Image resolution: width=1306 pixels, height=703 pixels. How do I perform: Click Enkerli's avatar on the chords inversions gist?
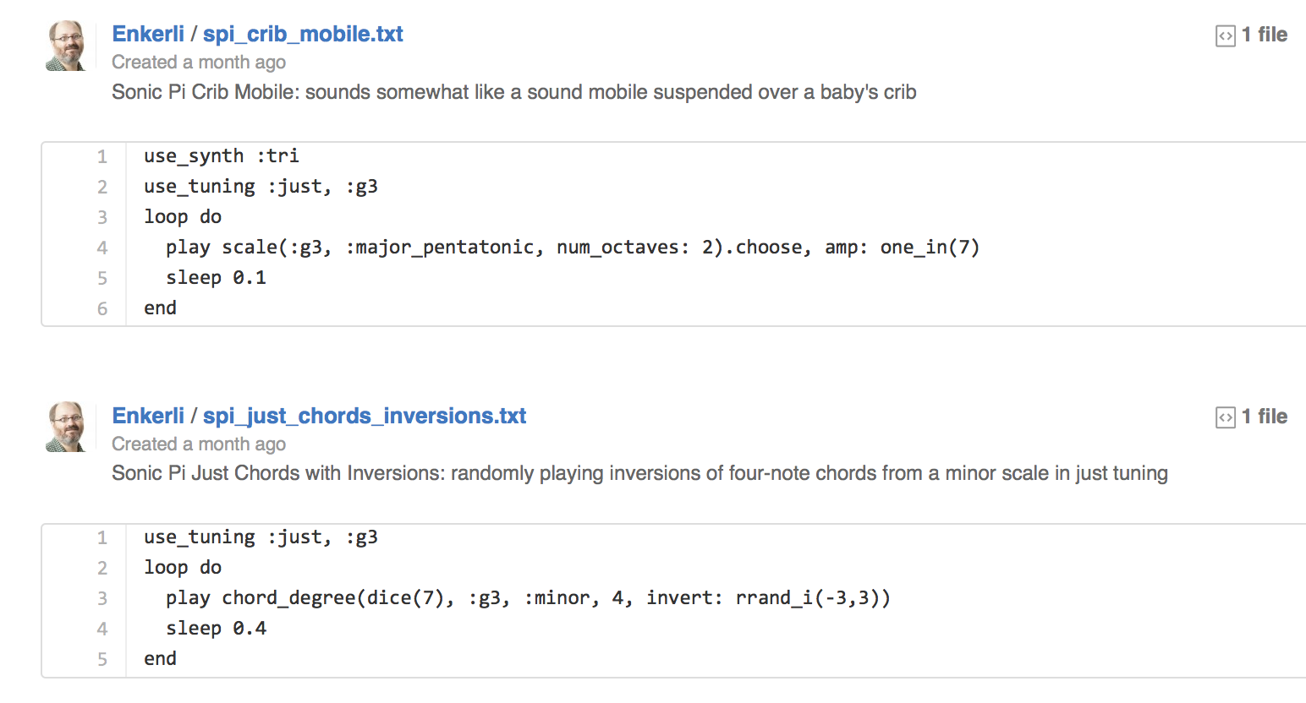[66, 428]
